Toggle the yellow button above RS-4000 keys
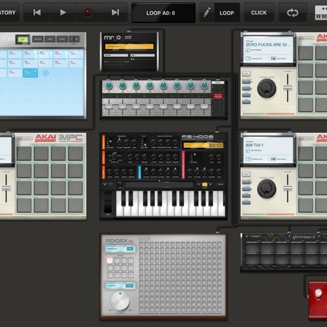This screenshot has height=327, width=327. (205, 184)
